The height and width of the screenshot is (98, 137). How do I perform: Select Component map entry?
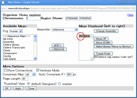[x=18, y=53]
